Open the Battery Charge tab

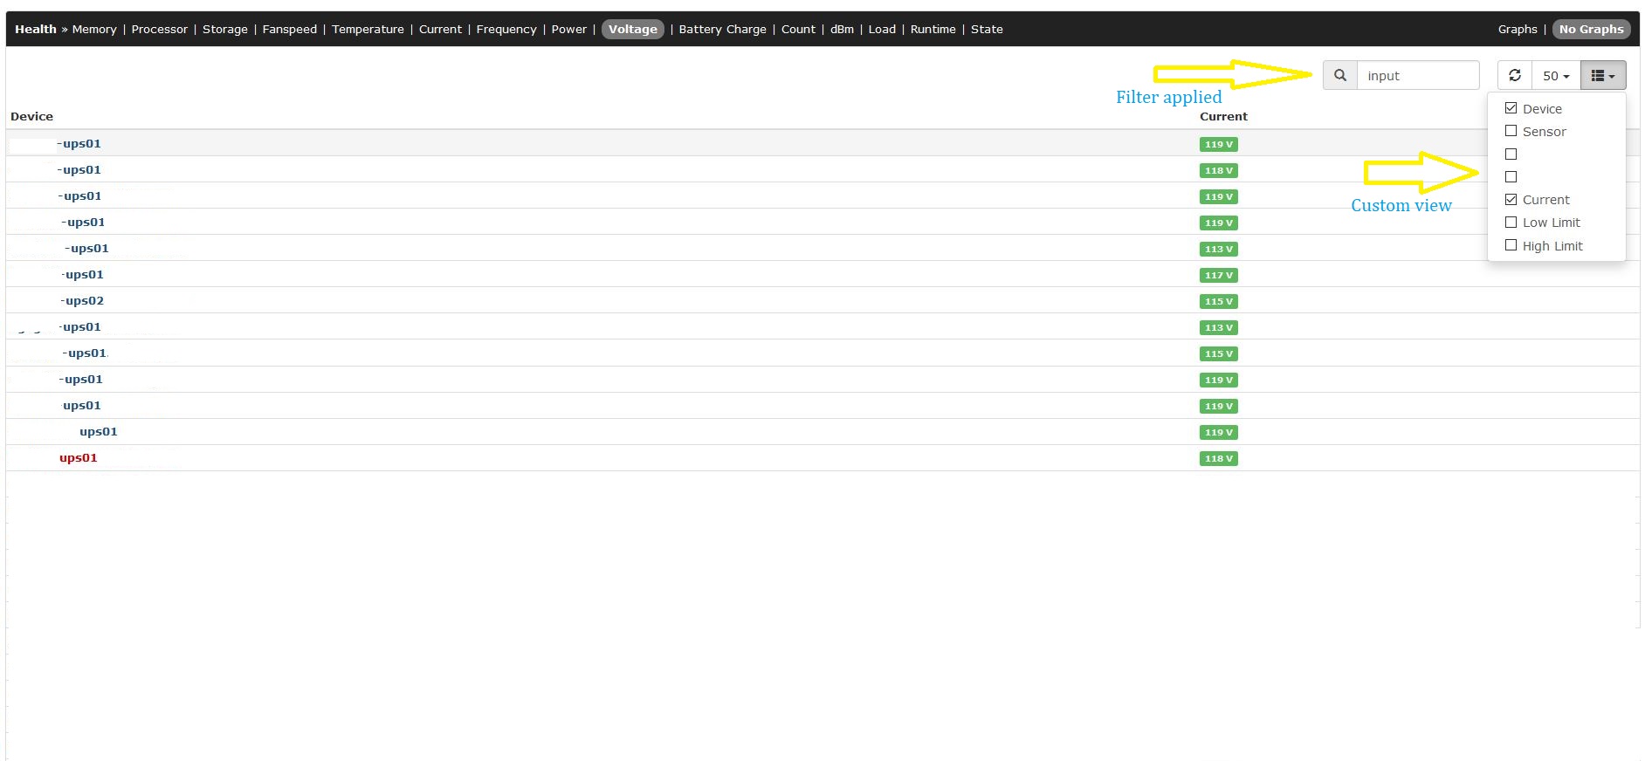pyautogui.click(x=722, y=30)
